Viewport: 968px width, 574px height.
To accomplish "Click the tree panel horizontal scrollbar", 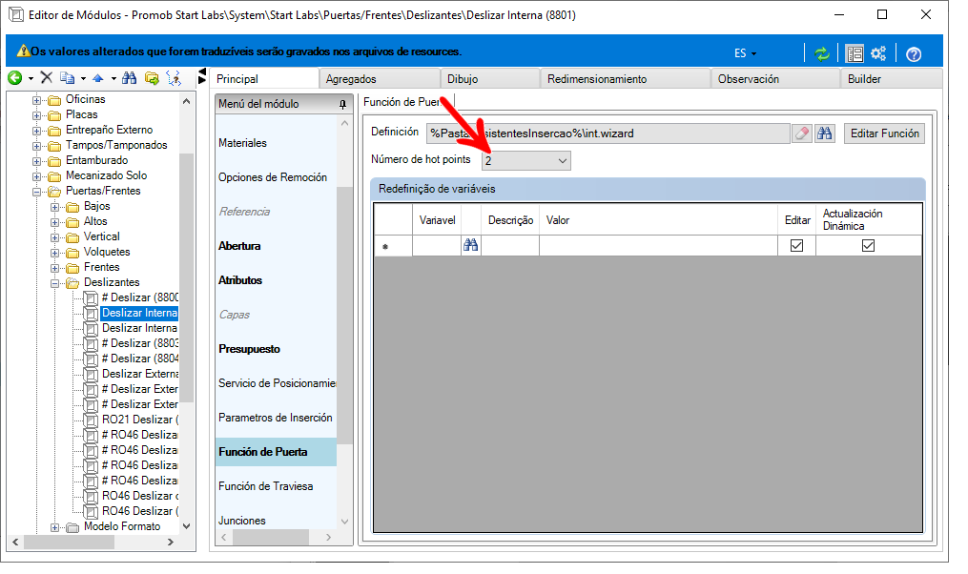I will click(69, 542).
